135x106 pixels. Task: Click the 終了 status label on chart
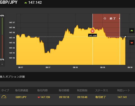coord(112,19)
